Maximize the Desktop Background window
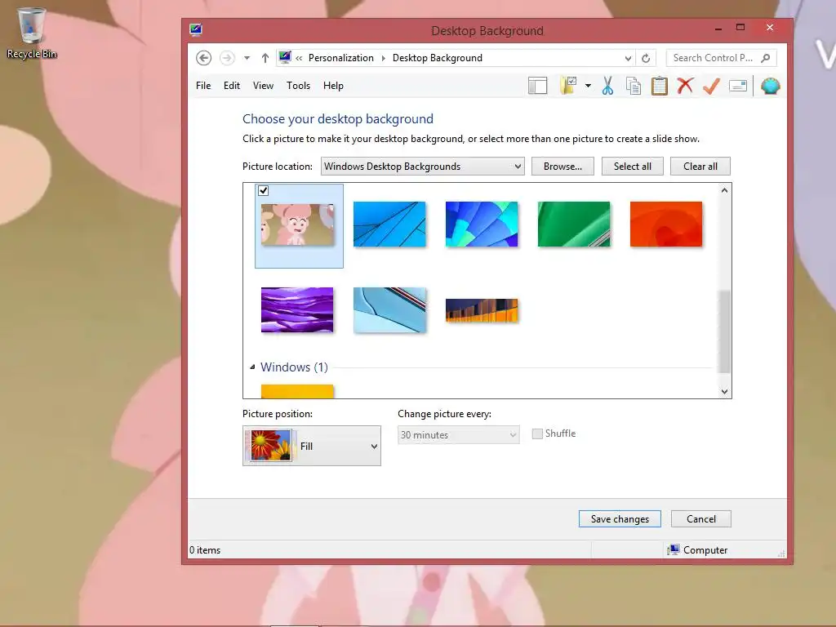This screenshot has width=836, height=627. 740,27
